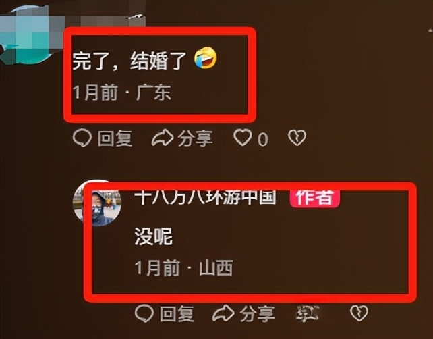The image size is (433, 339).
Task: Open the author's round profile avatar
Action: click(x=97, y=203)
